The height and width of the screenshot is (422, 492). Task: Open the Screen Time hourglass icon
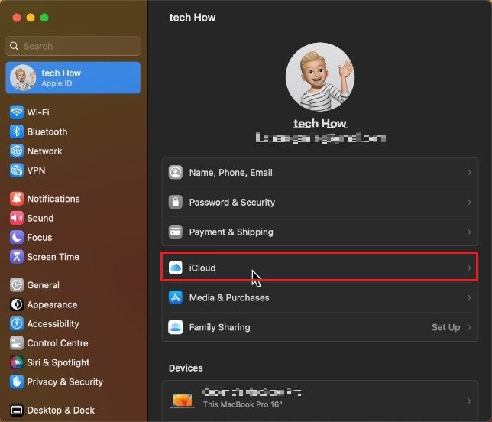point(17,257)
